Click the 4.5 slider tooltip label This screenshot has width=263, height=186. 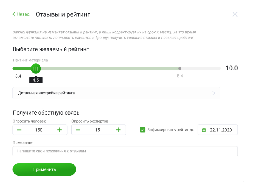tap(36, 80)
